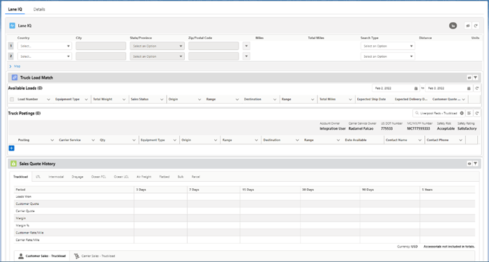Click arrow button beside stop 2 Zip code
Image resolution: width=489 pixels, height=262 pixels.
tap(246, 56)
